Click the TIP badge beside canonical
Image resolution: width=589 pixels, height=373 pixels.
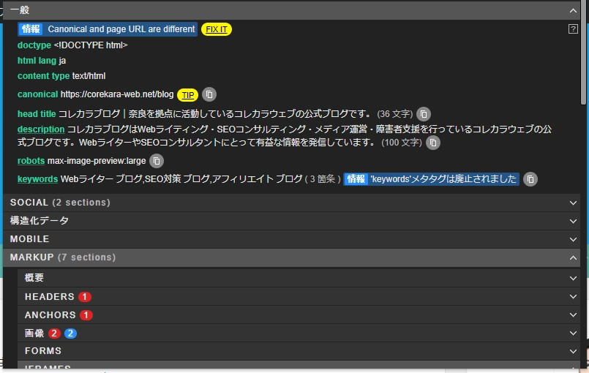188,95
